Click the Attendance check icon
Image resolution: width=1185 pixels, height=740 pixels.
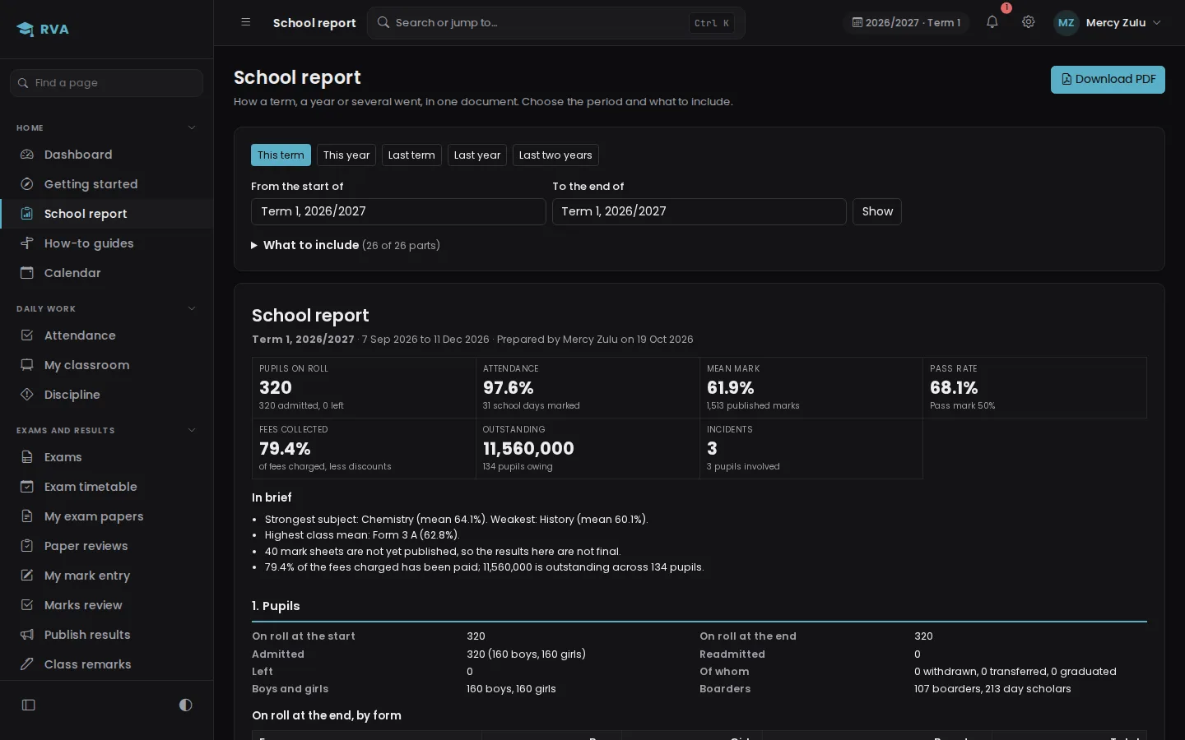(27, 335)
